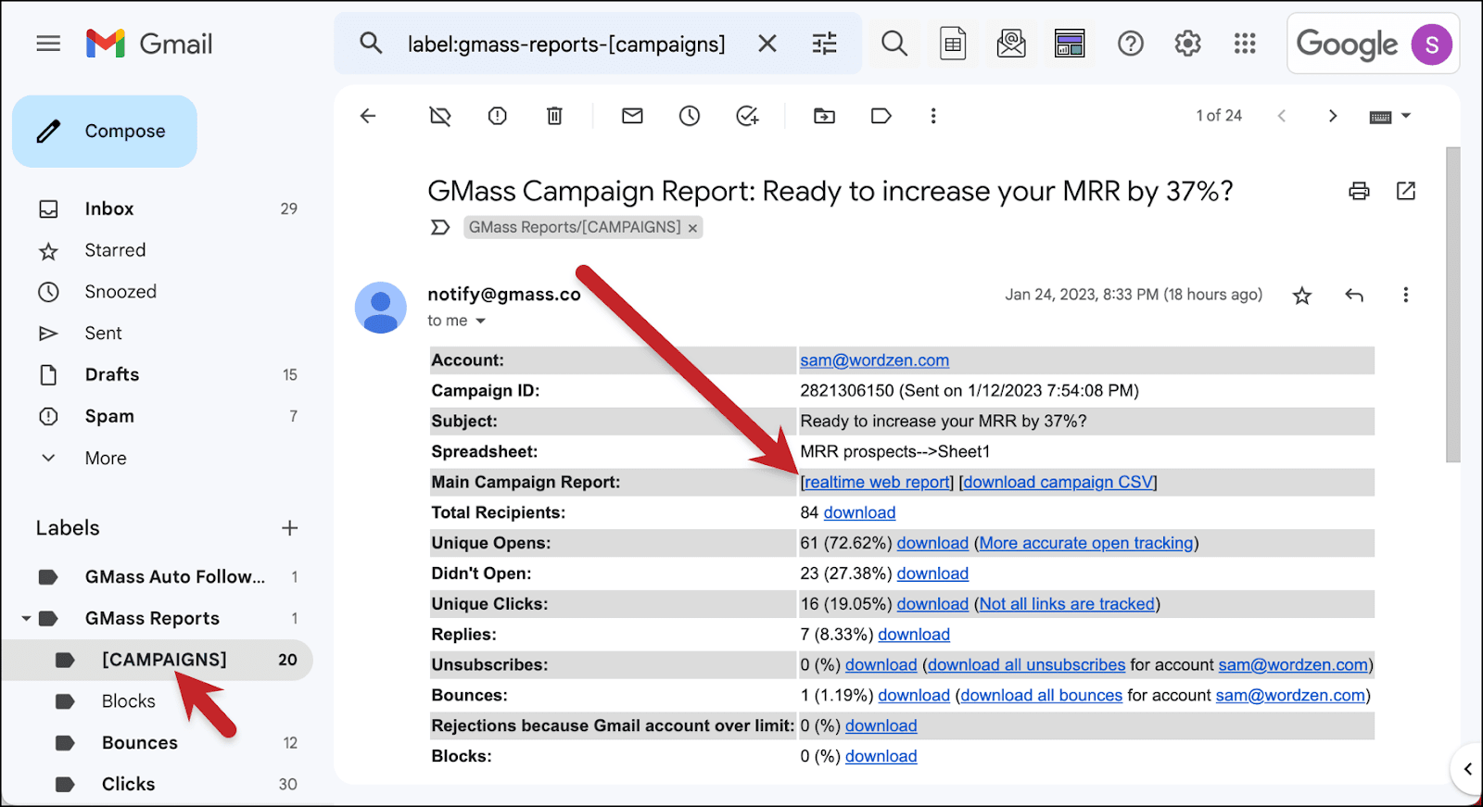The width and height of the screenshot is (1483, 807).
Task: Click download all bounces link
Action: coord(1041,696)
